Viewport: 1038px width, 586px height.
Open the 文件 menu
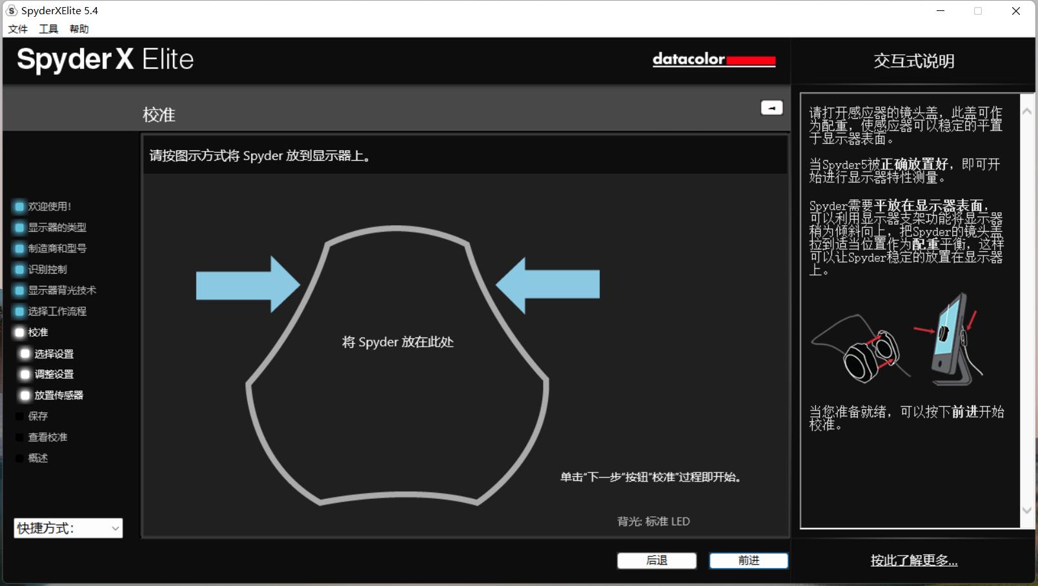pos(17,29)
